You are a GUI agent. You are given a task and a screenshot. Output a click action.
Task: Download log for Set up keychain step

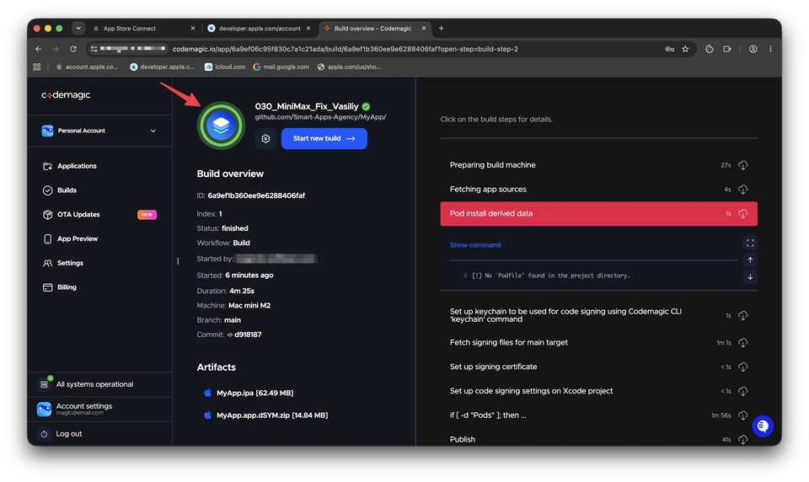(x=743, y=315)
